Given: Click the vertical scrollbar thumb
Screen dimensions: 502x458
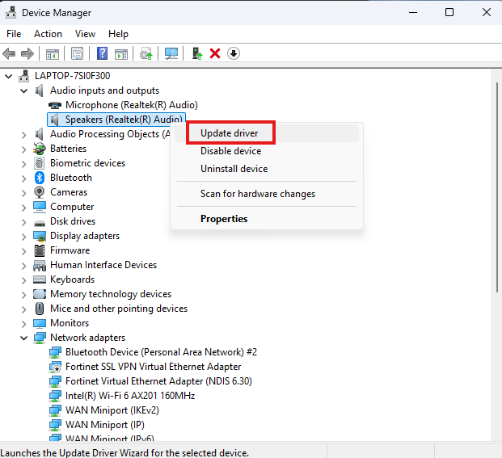Looking at the screenshot, I should (497, 187).
